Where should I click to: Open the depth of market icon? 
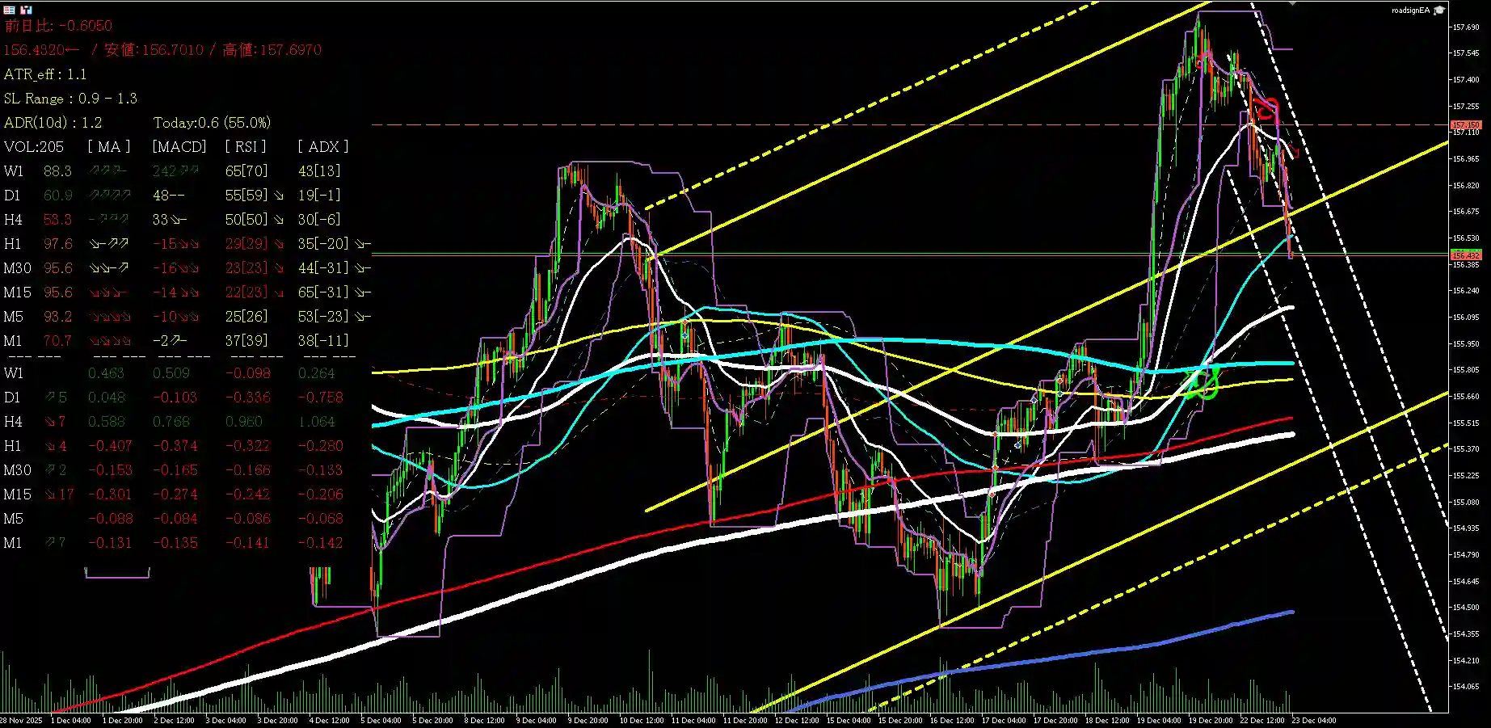(x=27, y=10)
